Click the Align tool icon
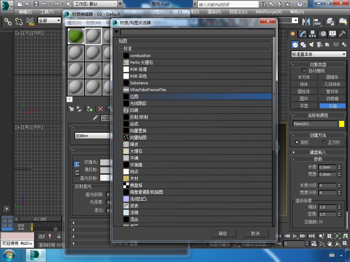 (x=317, y=21)
